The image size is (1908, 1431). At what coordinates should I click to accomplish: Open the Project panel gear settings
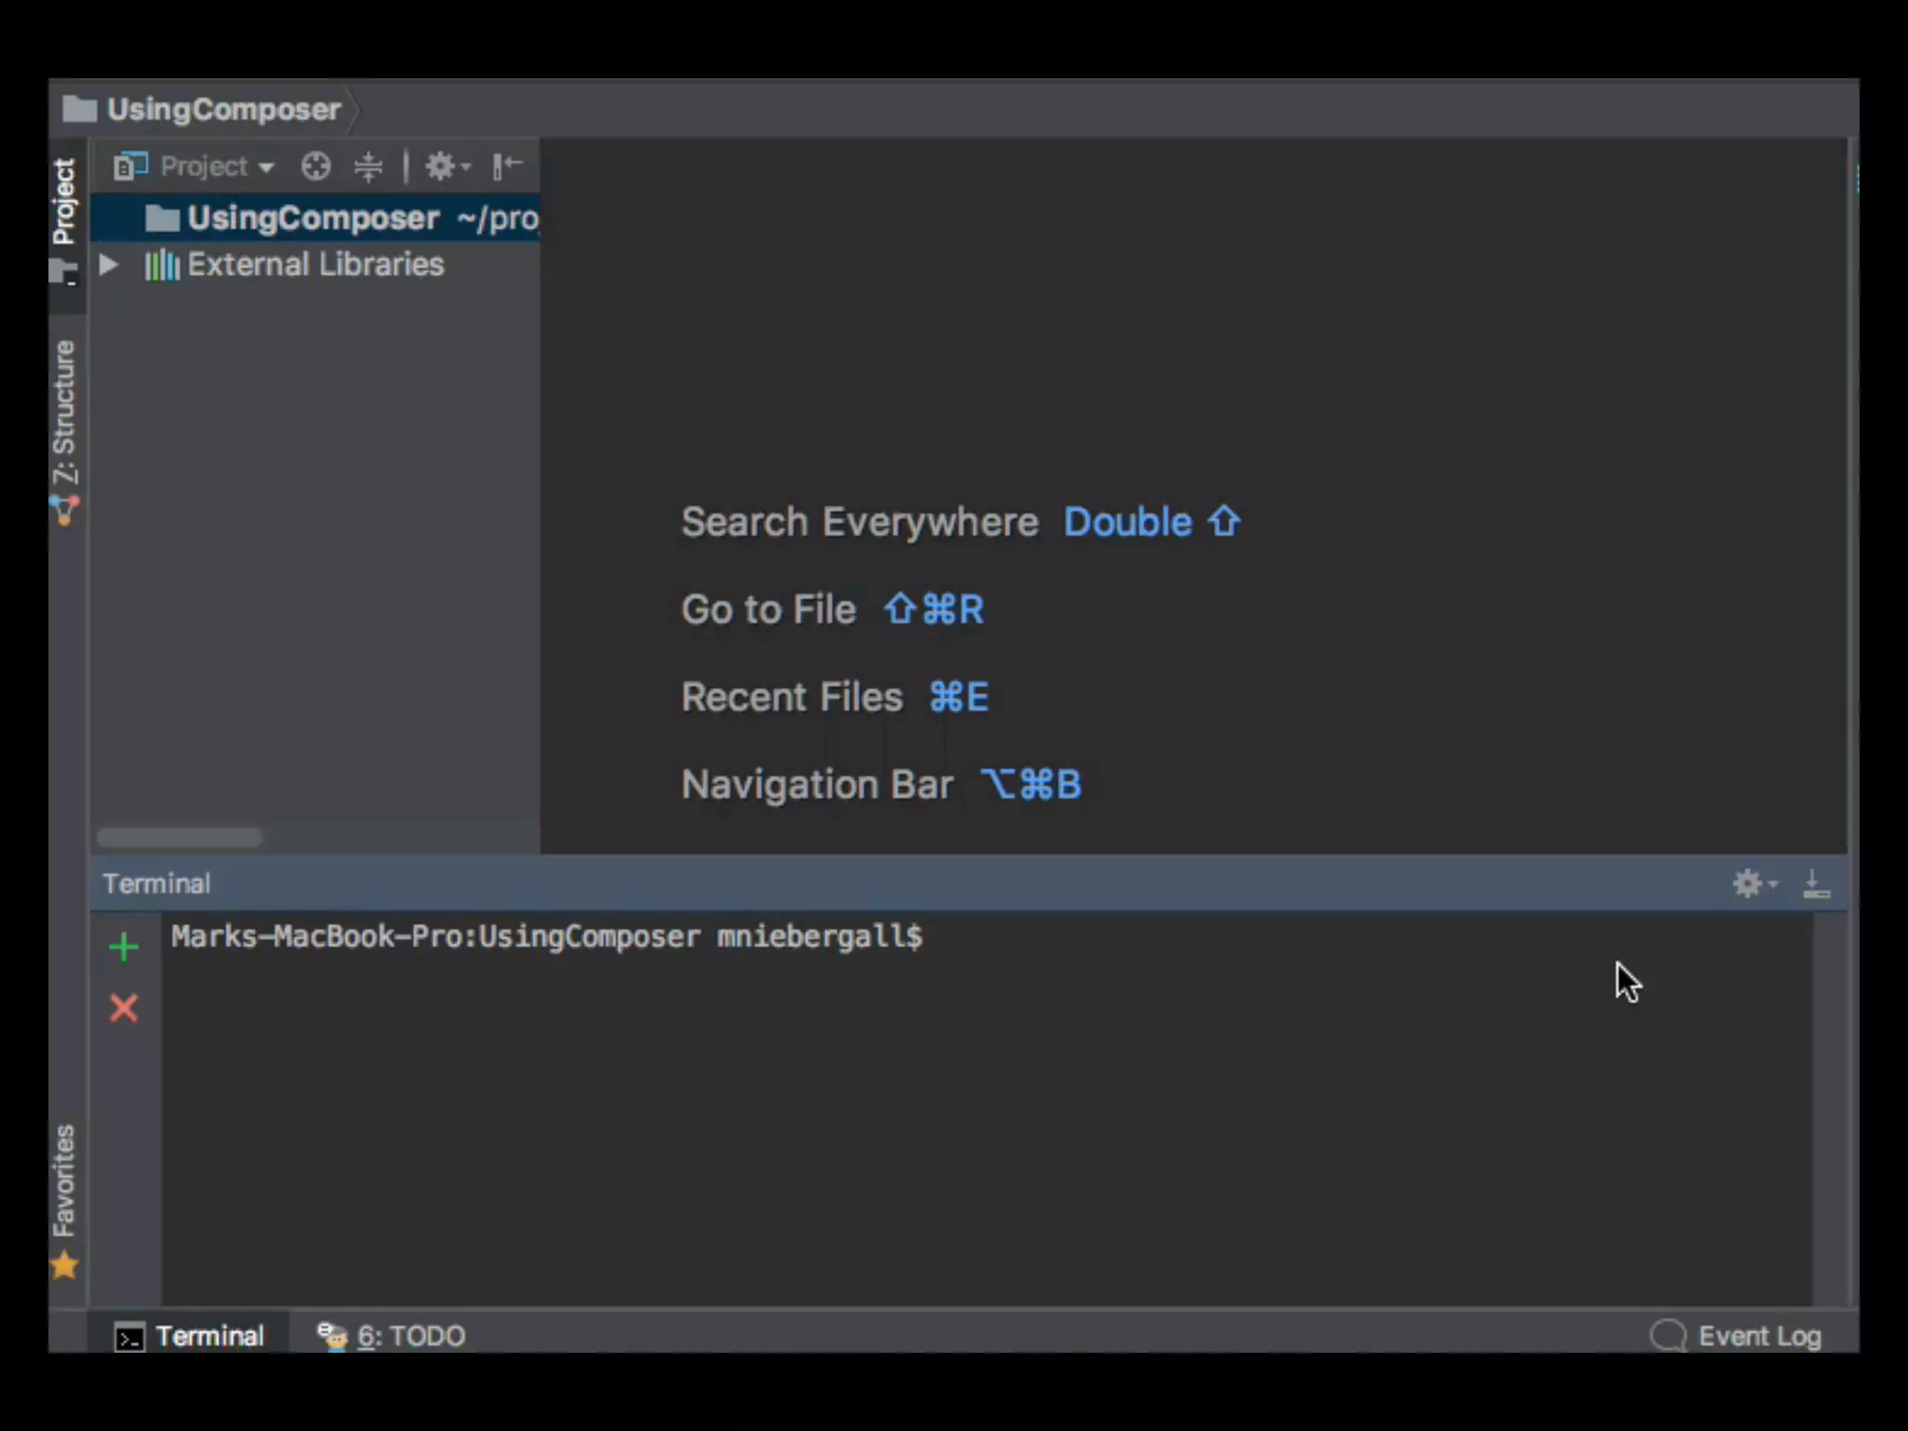click(x=445, y=167)
